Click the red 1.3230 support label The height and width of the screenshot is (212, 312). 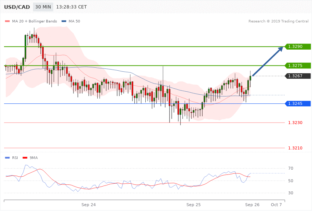pyautogui.click(x=295, y=123)
